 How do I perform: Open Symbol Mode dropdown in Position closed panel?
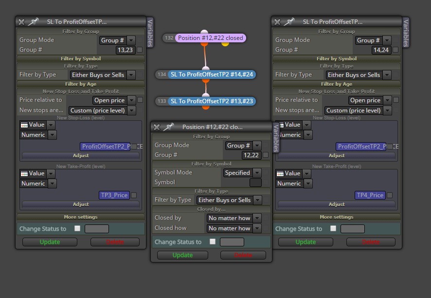point(257,173)
